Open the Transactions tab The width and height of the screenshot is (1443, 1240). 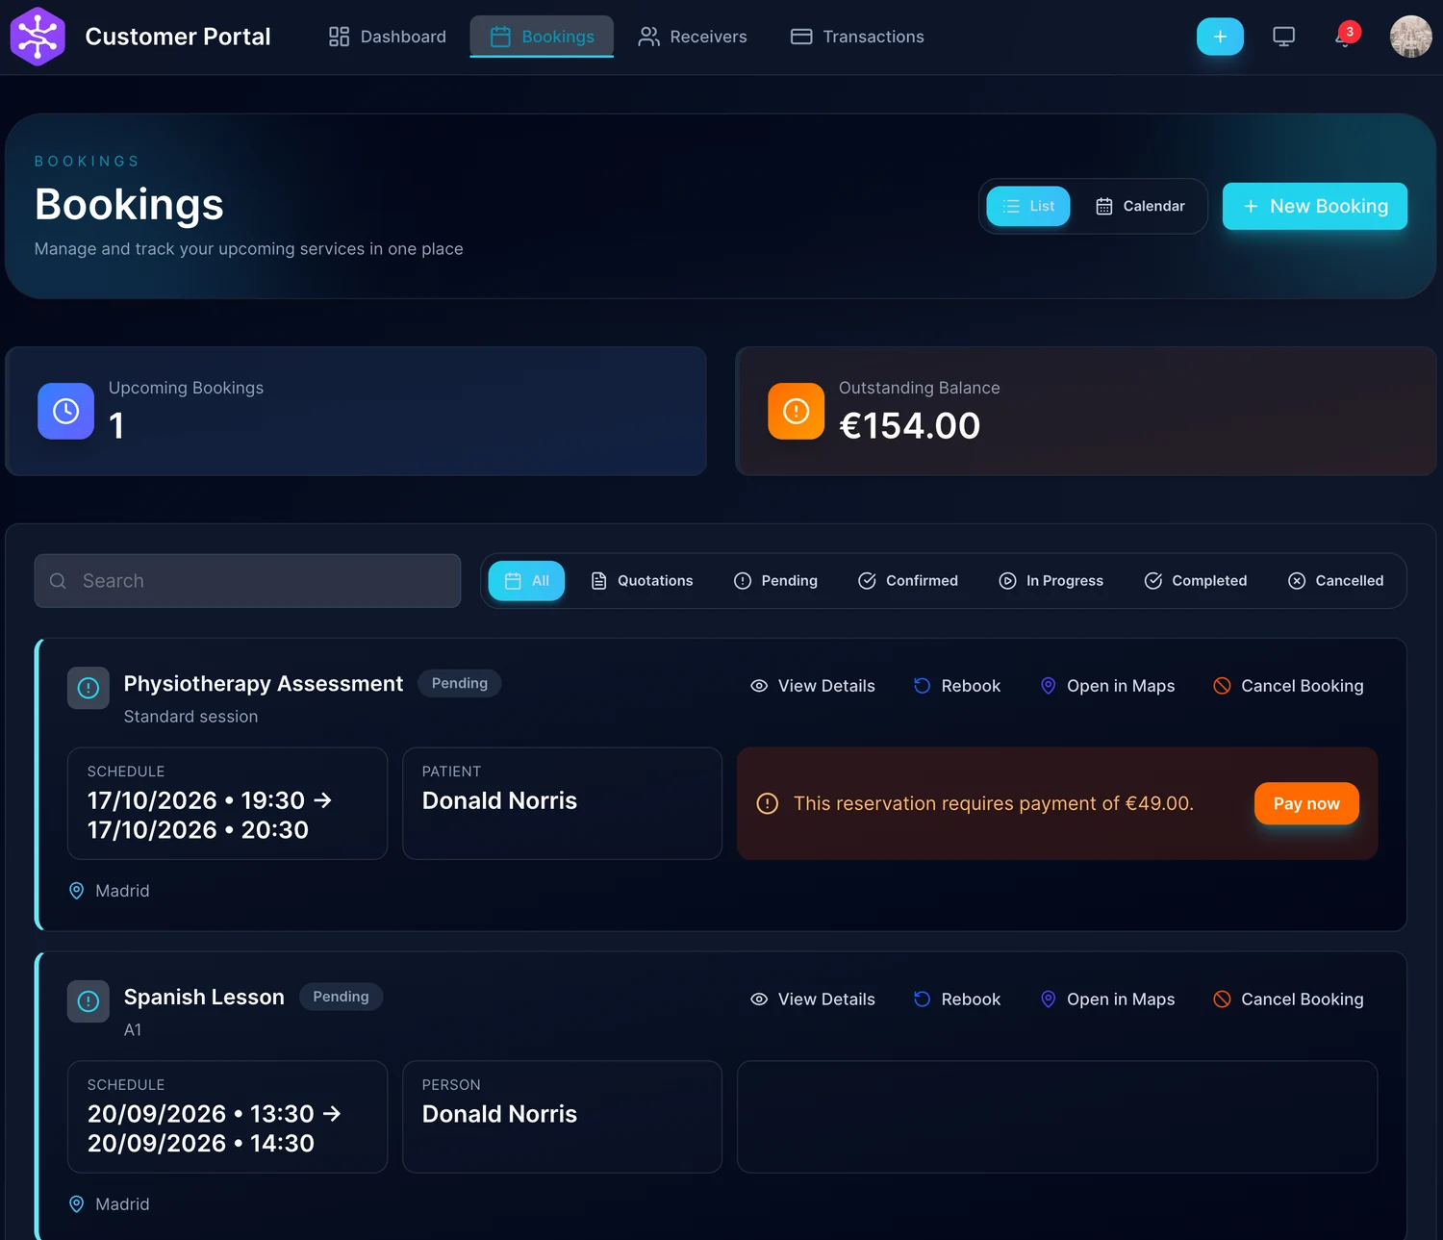pyautogui.click(x=857, y=37)
